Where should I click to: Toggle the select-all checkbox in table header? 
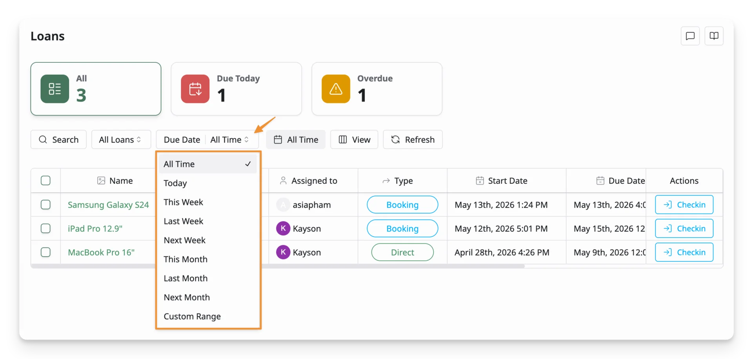[x=45, y=181]
